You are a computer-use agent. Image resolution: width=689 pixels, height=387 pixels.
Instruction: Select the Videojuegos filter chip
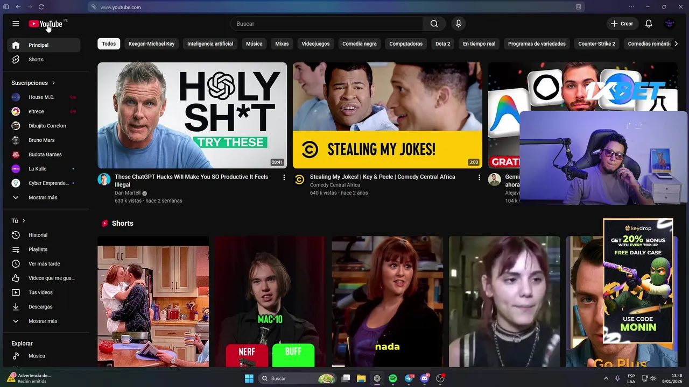pos(315,44)
